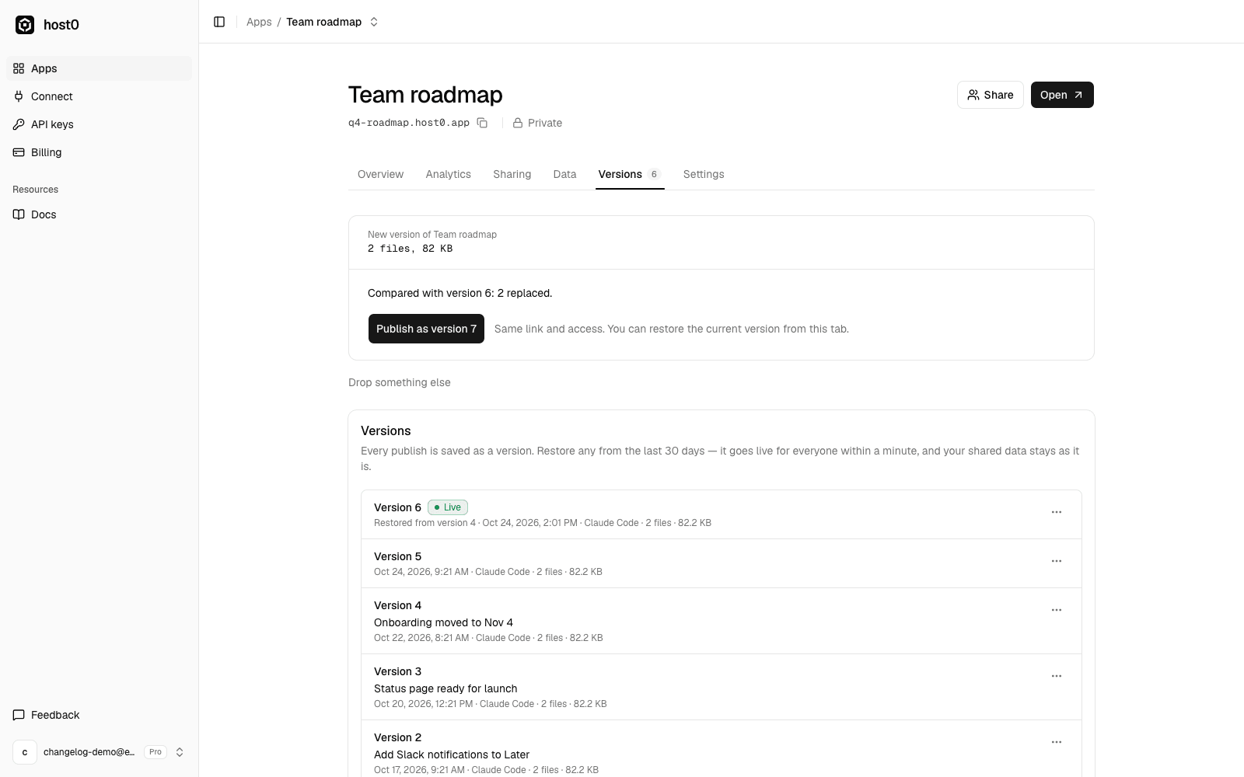Click the changelog-demo account email

(89, 752)
